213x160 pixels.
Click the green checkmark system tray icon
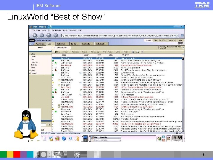(159, 139)
